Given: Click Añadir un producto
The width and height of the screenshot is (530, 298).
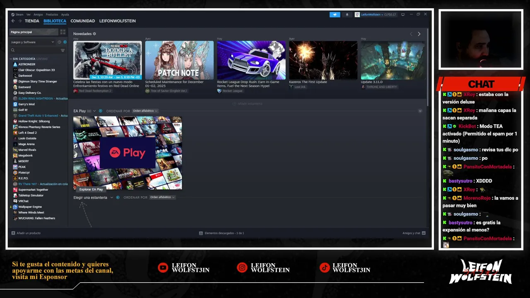Looking at the screenshot, I should 26,233.
